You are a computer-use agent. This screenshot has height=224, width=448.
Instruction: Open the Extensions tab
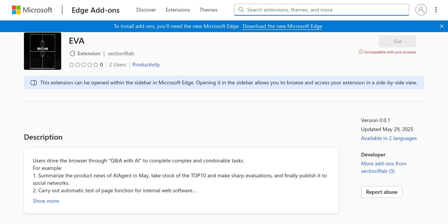point(178,10)
